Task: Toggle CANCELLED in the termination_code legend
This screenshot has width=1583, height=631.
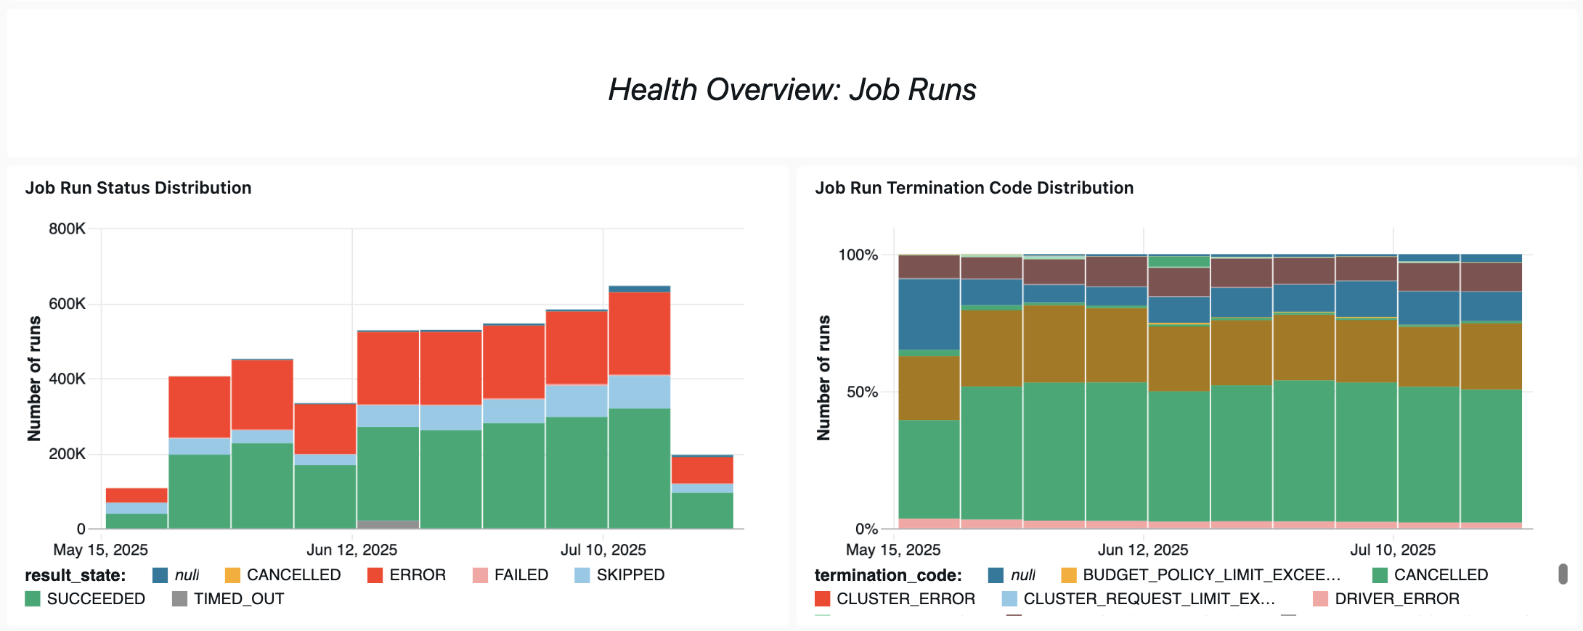Action: (1441, 575)
